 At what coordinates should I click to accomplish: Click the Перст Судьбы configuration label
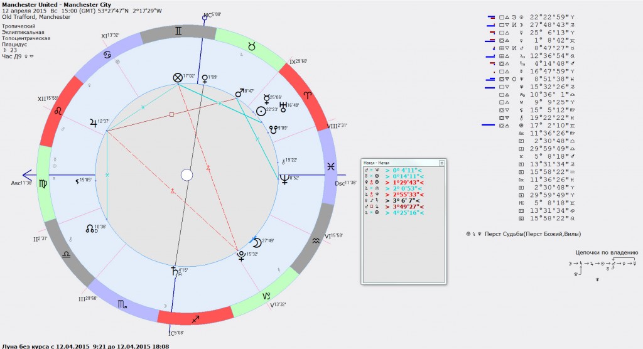pos(532,234)
